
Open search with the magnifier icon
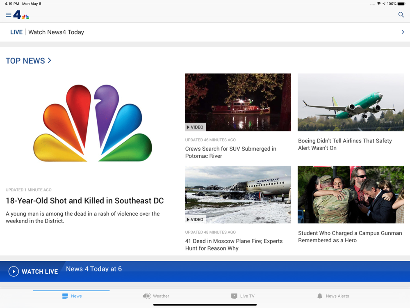tap(401, 15)
